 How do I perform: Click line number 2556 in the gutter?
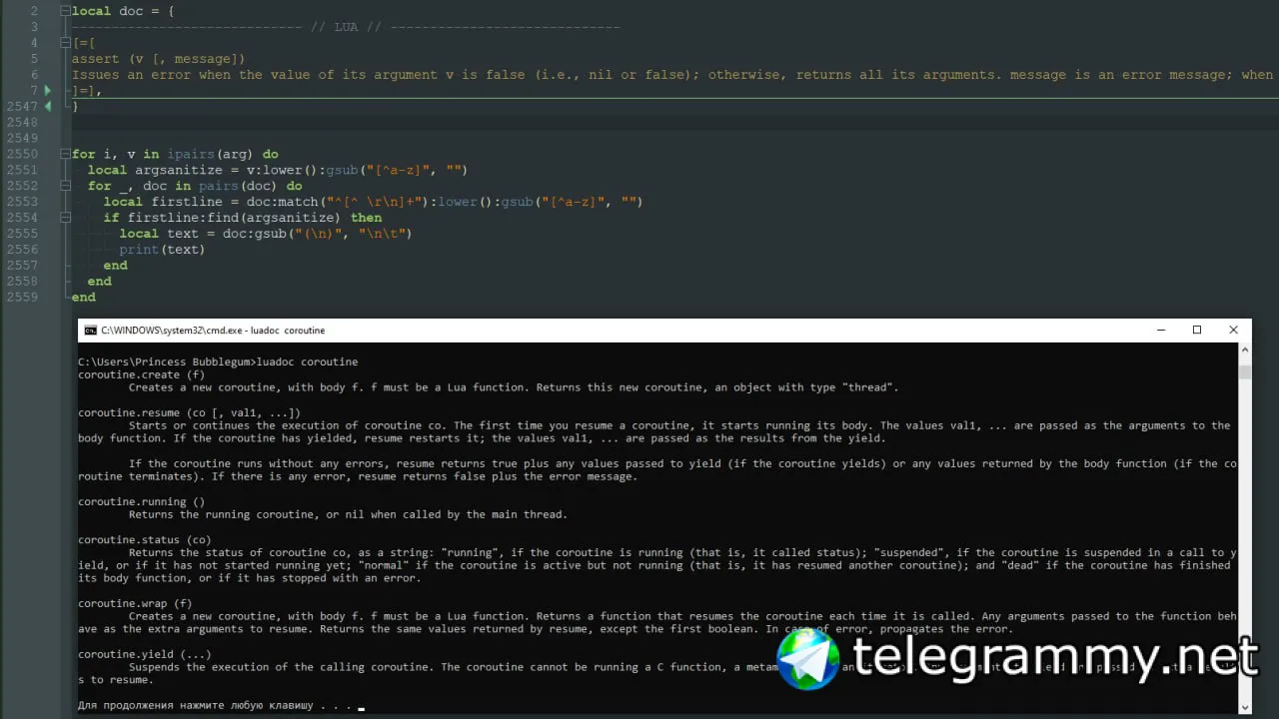[22, 250]
